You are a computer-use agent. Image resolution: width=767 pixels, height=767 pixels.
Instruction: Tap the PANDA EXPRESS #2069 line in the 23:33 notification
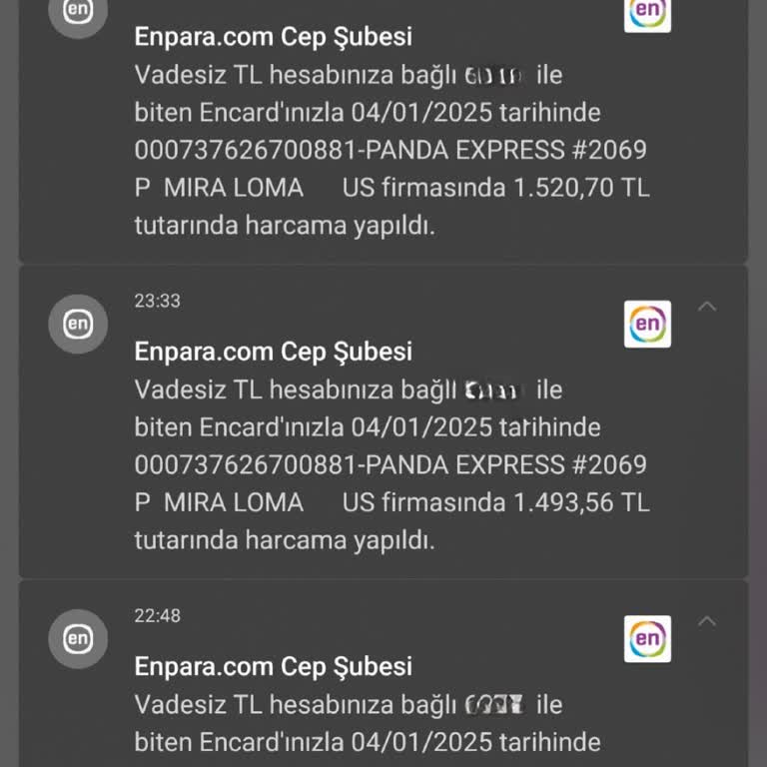click(x=390, y=464)
